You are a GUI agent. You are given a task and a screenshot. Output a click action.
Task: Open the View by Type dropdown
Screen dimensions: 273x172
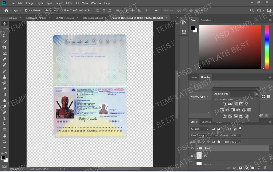pos(199,97)
